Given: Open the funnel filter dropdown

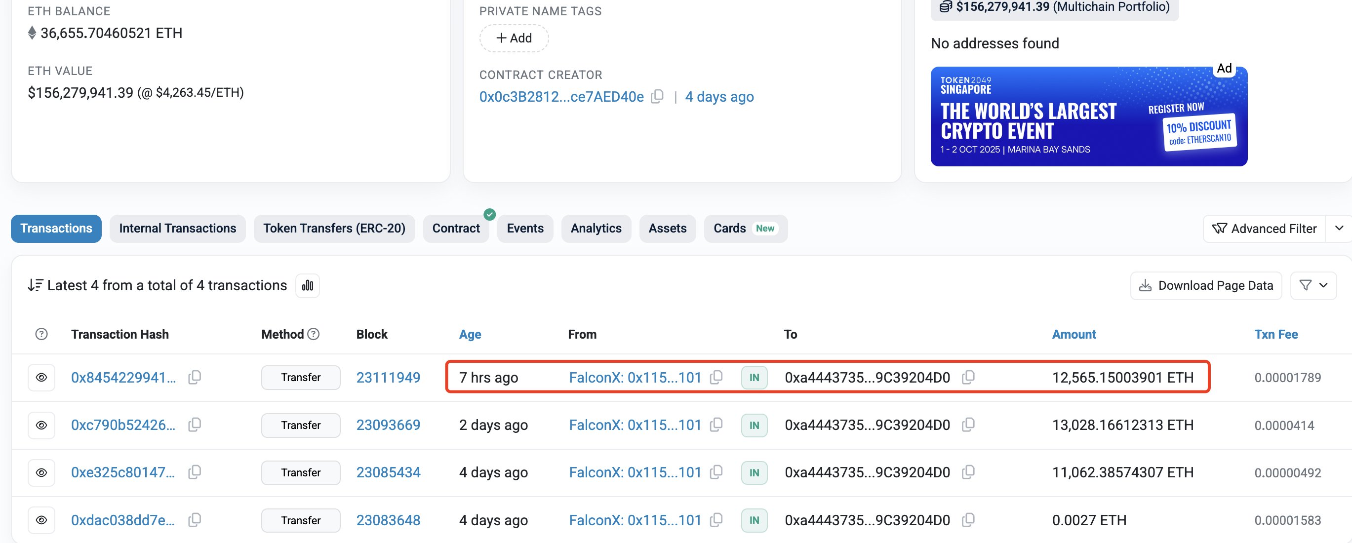Looking at the screenshot, I should pyautogui.click(x=1313, y=285).
